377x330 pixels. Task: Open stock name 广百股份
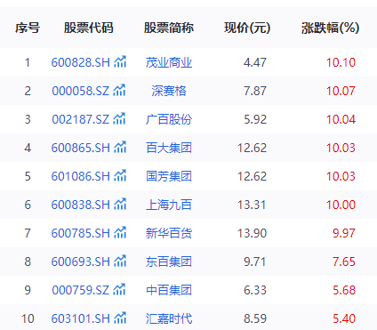[x=169, y=119]
